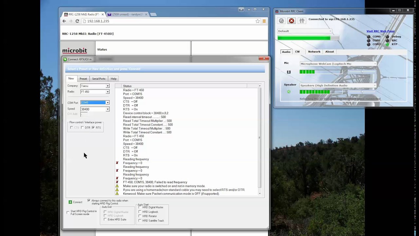Click the Mic mute icon in RRC Client
The image size is (419, 236).
289,72
